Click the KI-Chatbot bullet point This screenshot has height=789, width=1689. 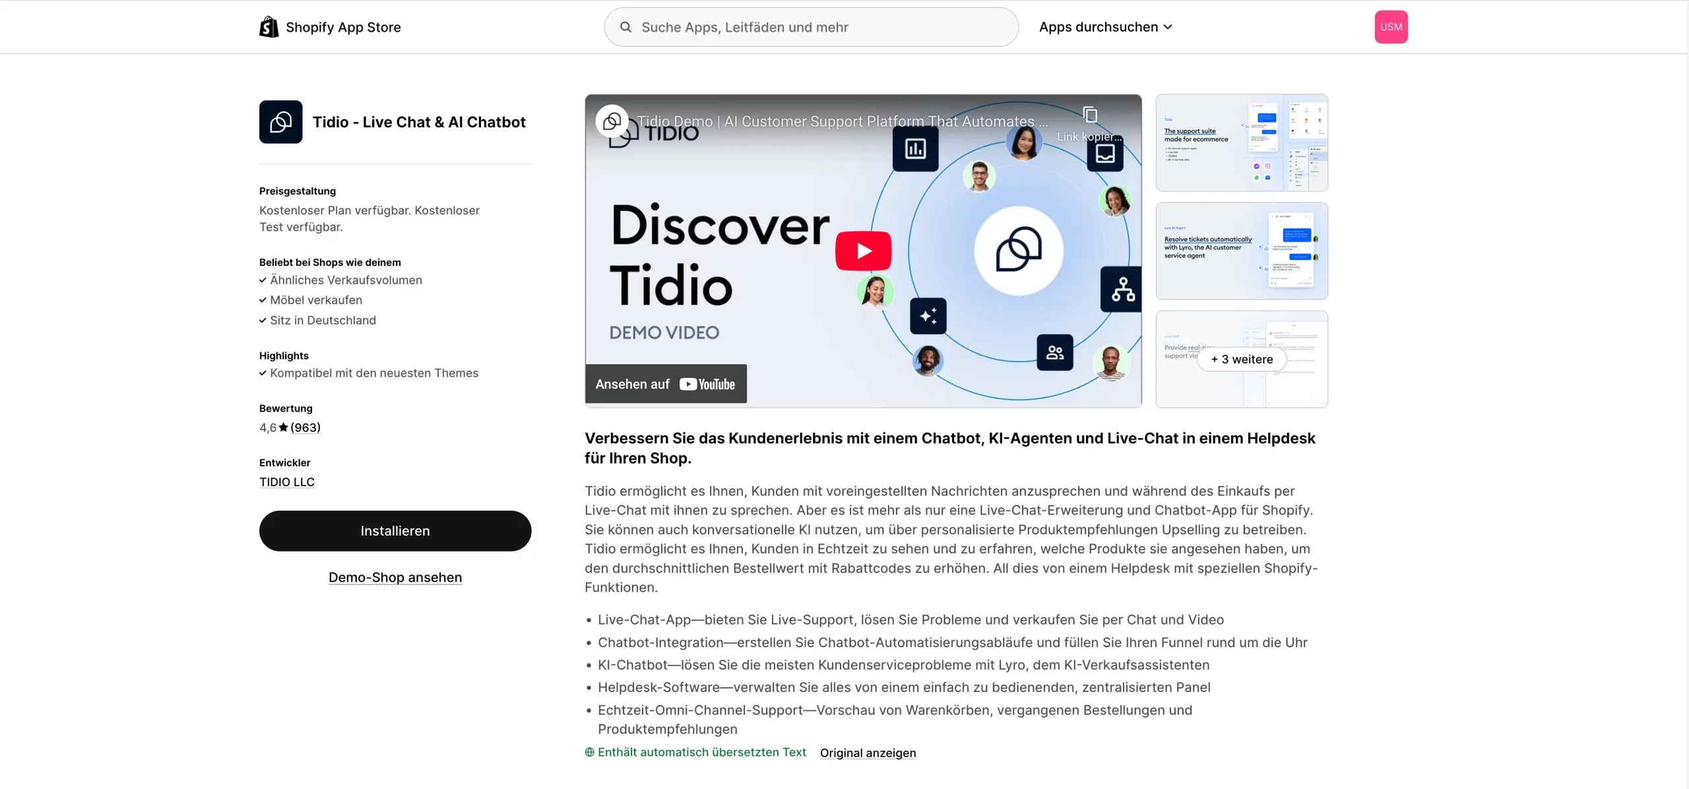coord(903,665)
